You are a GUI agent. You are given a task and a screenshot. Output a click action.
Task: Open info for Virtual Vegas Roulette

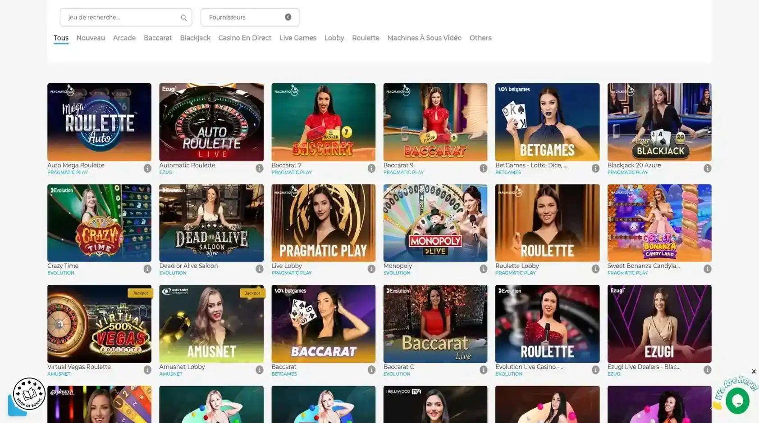coord(147,370)
